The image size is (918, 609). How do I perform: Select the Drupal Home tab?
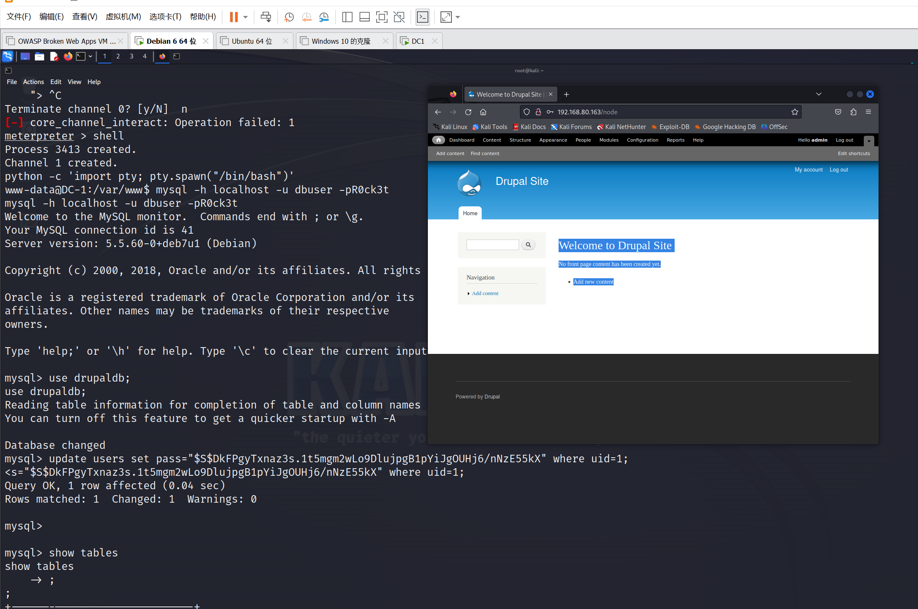pos(470,213)
